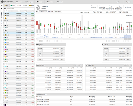Open the hamburger menu in the sidebar
133x106 pixels.
click(x=2, y=6)
